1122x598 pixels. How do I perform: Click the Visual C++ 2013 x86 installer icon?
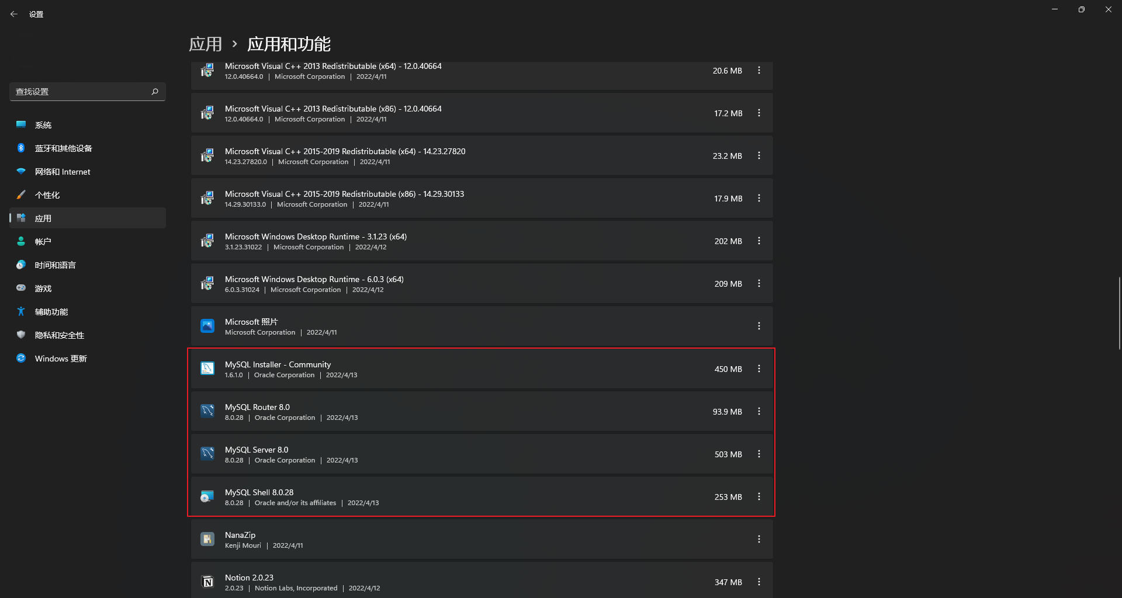[207, 113]
